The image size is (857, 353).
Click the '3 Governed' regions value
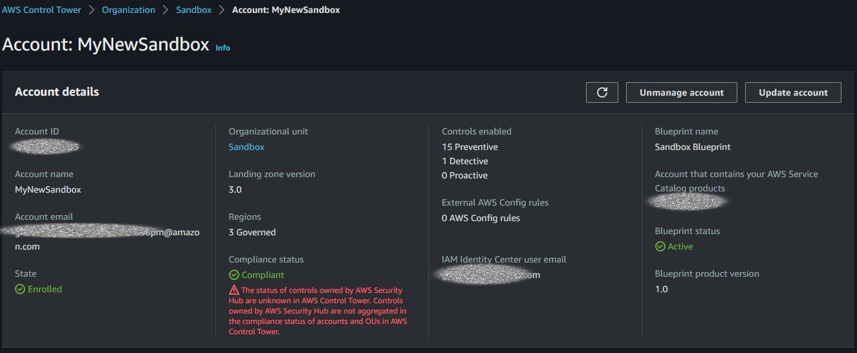[252, 232]
